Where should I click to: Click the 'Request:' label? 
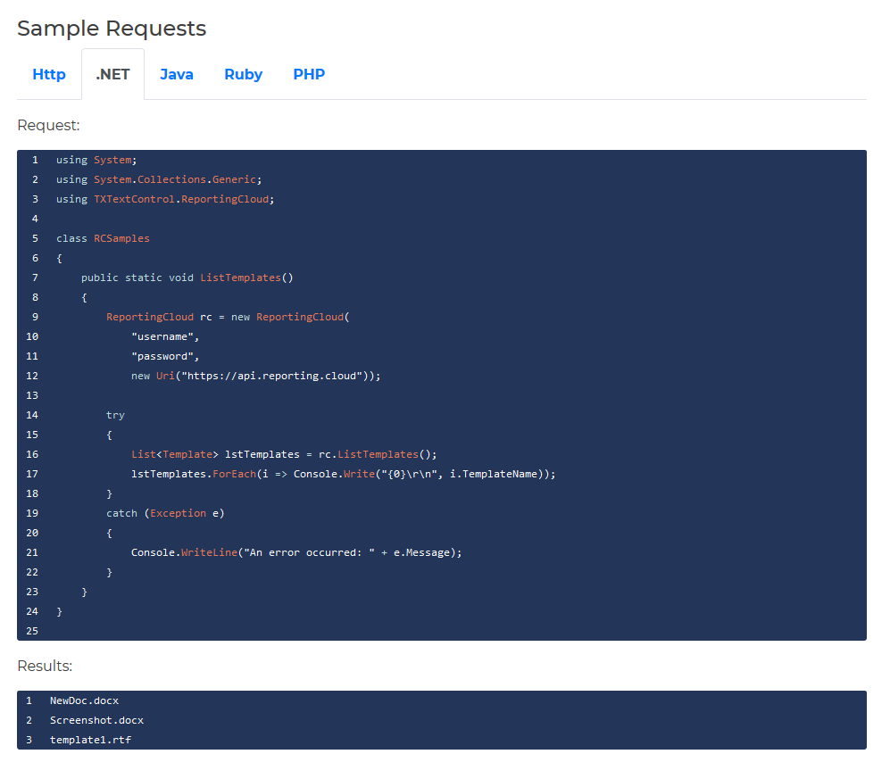(x=49, y=126)
